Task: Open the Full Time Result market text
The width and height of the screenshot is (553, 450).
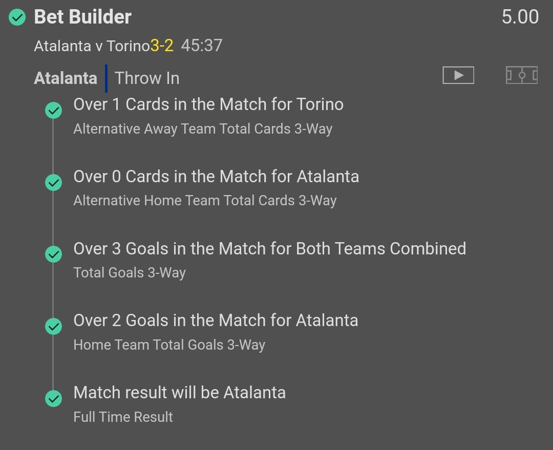Action: pyautogui.click(x=123, y=417)
